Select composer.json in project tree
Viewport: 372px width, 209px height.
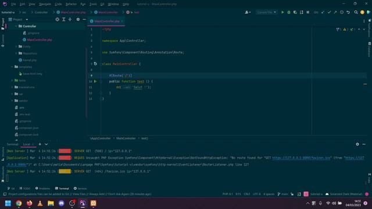coord(28,128)
